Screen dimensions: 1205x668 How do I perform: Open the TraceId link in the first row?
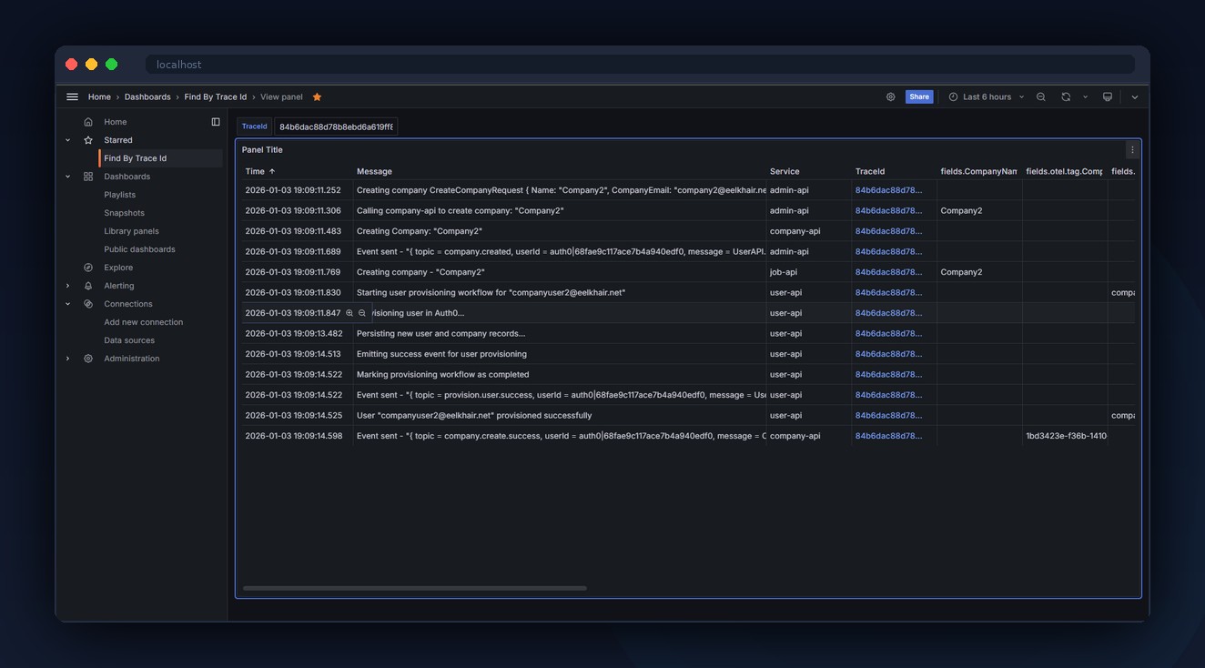888,190
